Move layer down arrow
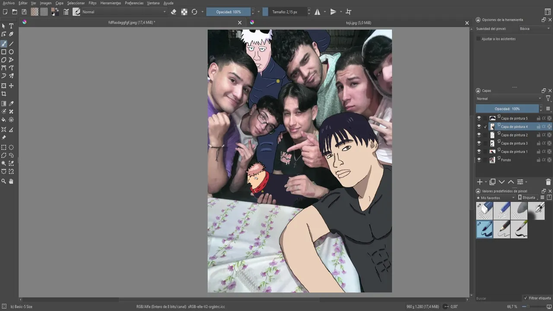553x311 pixels. click(502, 182)
